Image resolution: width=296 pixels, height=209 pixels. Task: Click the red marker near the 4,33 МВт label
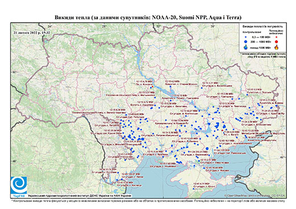[x=223, y=130]
